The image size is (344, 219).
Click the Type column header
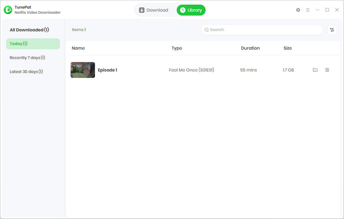(177, 48)
